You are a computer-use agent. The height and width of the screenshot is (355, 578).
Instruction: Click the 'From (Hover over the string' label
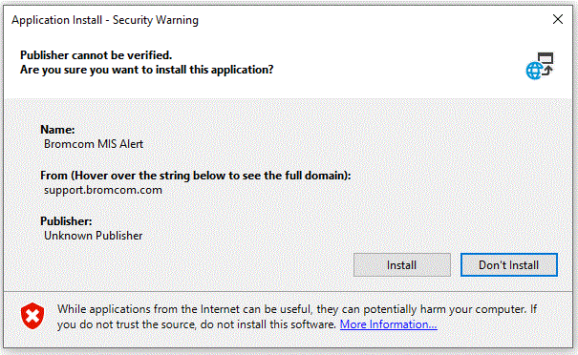point(195,176)
